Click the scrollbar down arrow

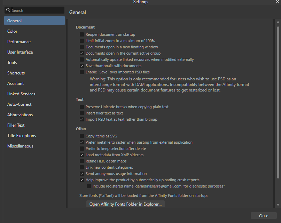tap(278, 205)
